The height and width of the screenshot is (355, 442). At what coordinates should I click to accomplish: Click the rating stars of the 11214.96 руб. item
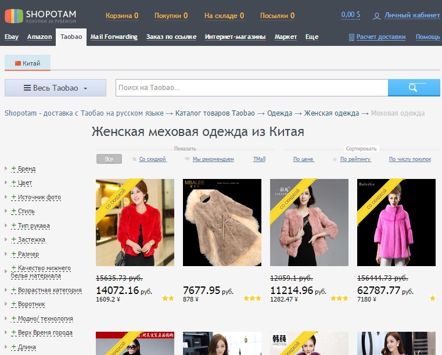[339, 298]
